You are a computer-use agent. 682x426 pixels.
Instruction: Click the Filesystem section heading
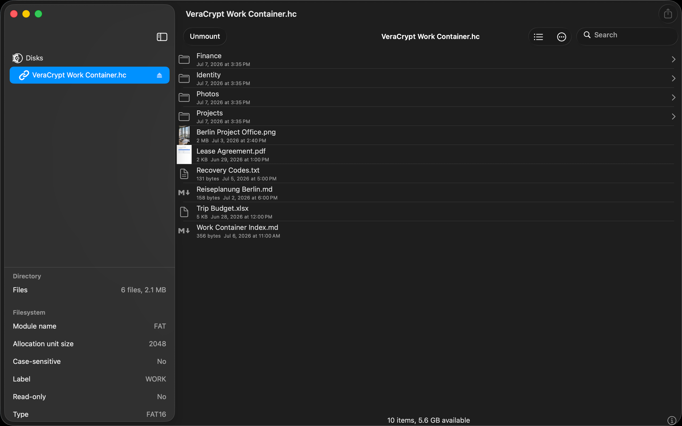pos(29,313)
